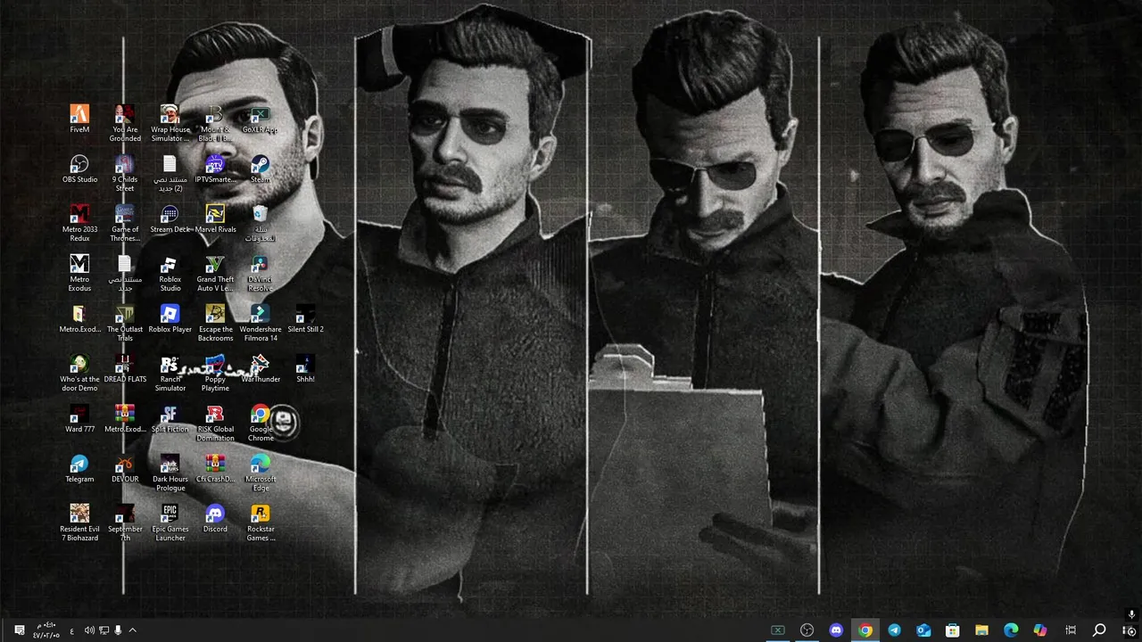
Task: Launch the Marvel Rivals shortcut
Action: point(215,219)
